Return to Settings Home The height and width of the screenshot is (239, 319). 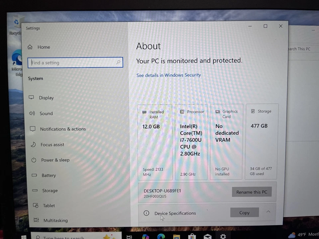point(44,47)
